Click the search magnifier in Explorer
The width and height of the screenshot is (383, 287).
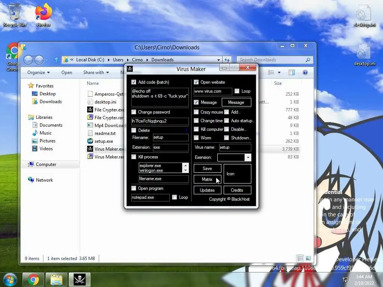coord(308,60)
